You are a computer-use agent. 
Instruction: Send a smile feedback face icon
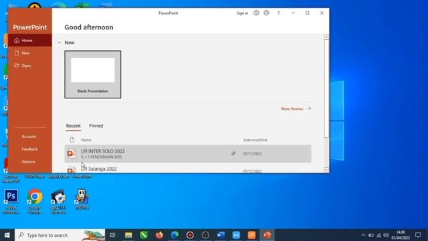(256, 13)
